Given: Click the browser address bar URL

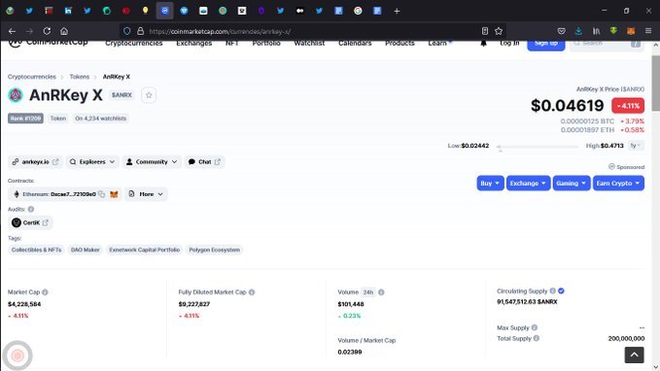Looking at the screenshot, I should 220,31.
